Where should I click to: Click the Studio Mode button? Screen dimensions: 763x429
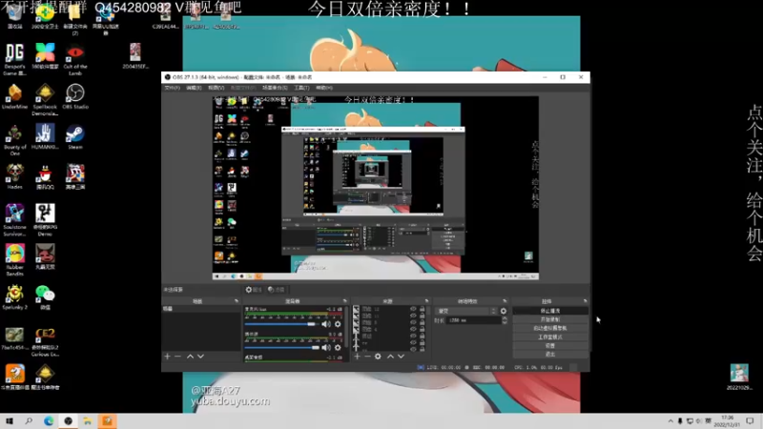pyautogui.click(x=550, y=337)
